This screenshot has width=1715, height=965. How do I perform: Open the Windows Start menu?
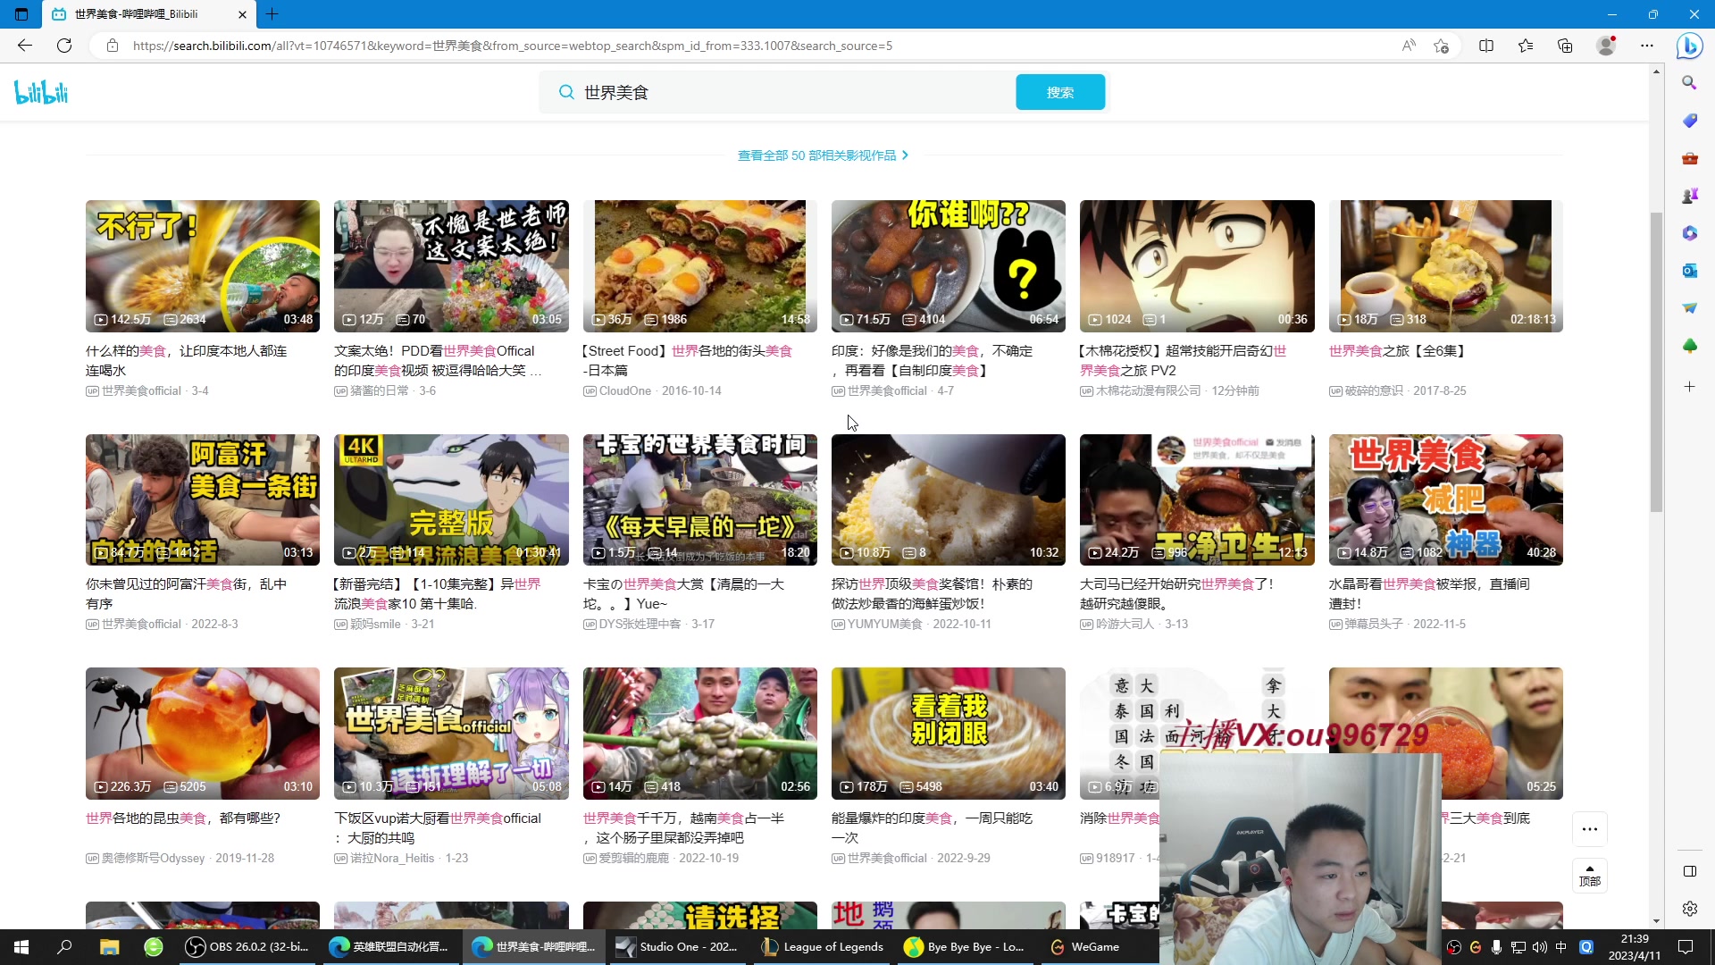tap(20, 946)
